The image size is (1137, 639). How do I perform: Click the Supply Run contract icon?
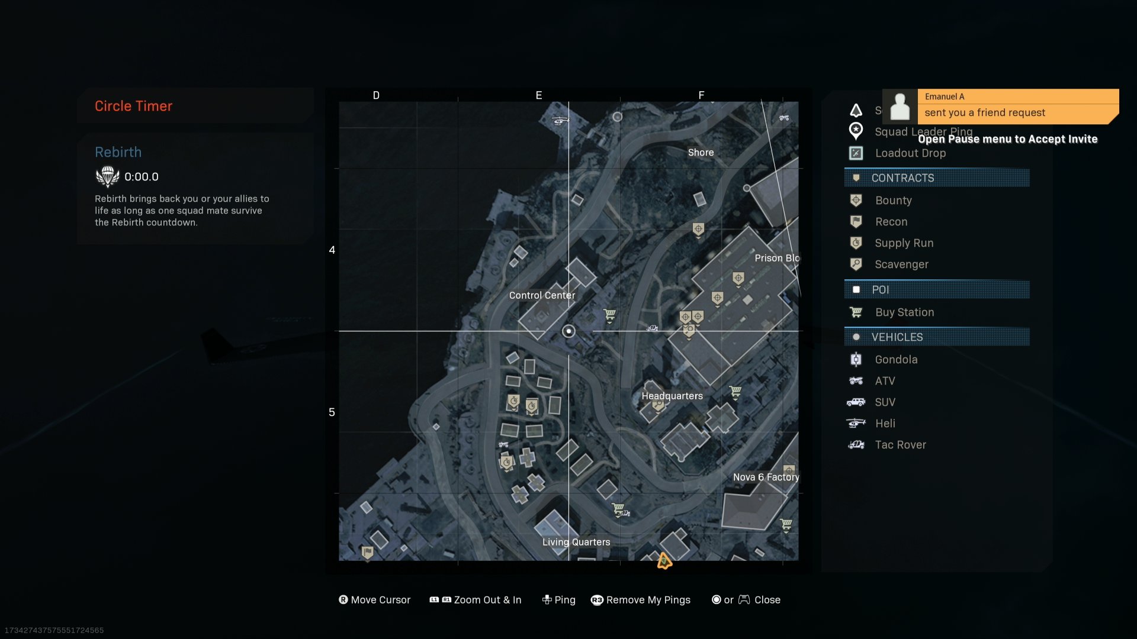coord(857,243)
